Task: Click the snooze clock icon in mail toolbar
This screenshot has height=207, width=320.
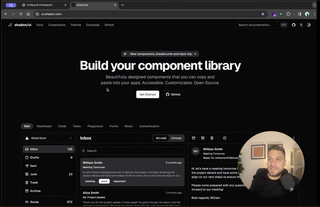Action: pyautogui.click(x=225, y=138)
